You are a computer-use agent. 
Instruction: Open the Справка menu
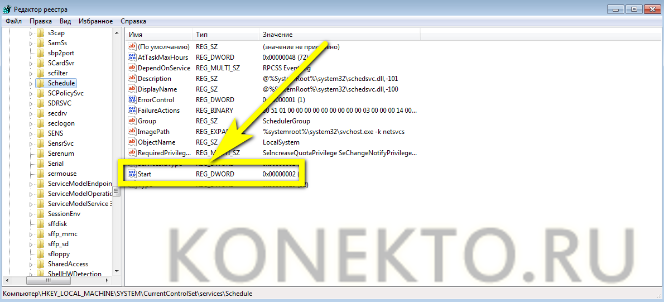(x=133, y=21)
